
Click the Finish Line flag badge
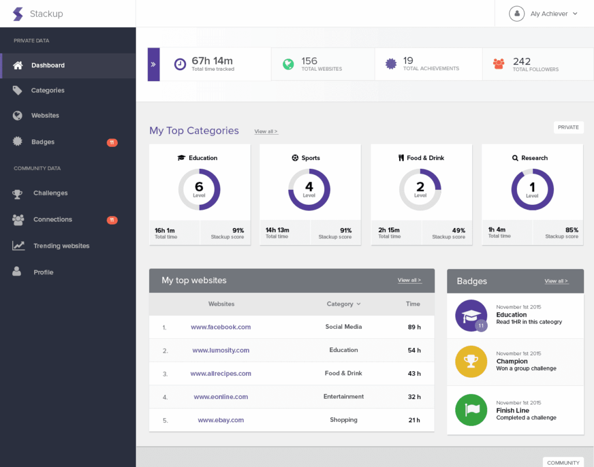click(471, 410)
